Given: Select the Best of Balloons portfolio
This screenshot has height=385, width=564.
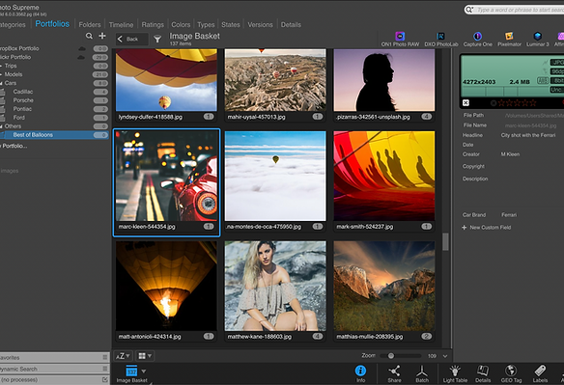Looking at the screenshot, I should pyautogui.click(x=54, y=135).
